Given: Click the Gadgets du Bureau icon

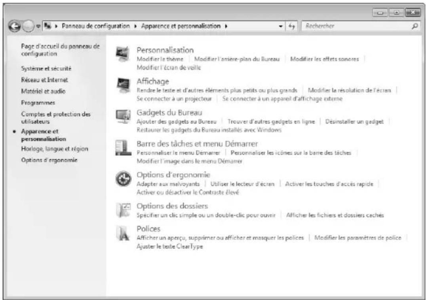Looking at the screenshot, I should pos(123,116).
